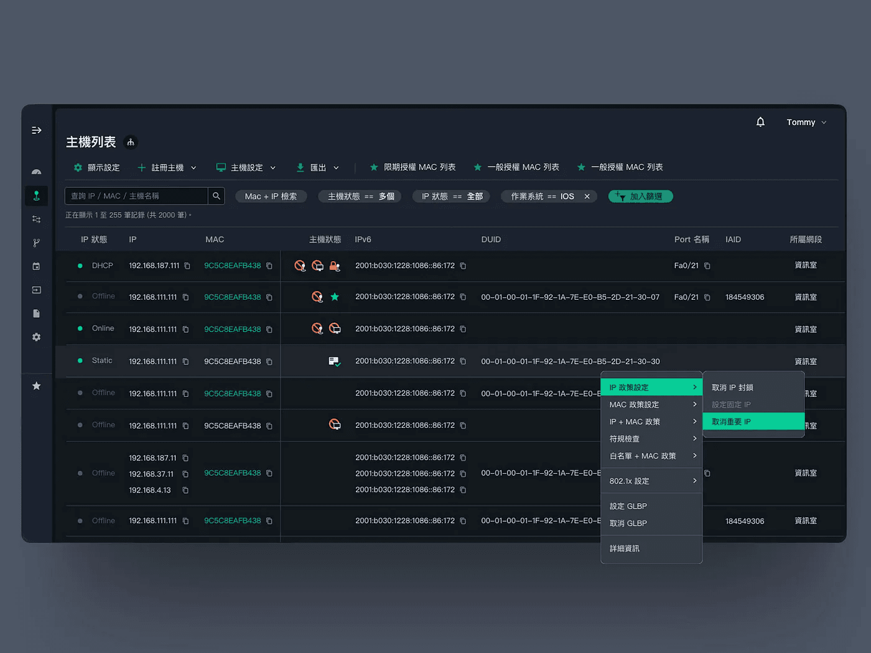Click the green star in the second row

(x=335, y=297)
